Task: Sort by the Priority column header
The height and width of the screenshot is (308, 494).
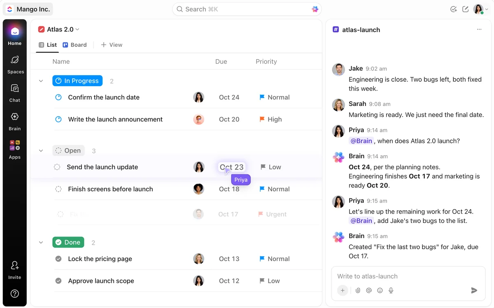Action: (266, 62)
